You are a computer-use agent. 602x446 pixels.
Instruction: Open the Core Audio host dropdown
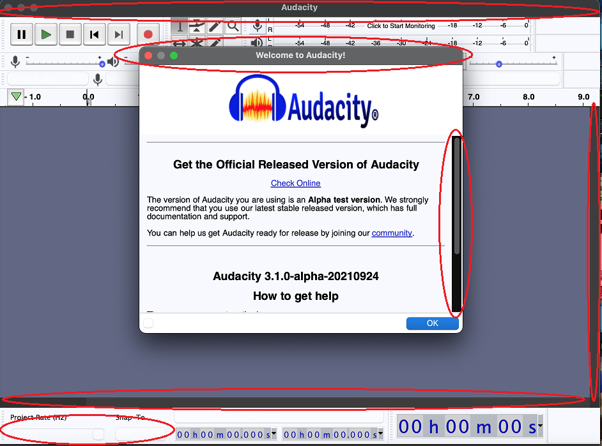click(x=47, y=78)
